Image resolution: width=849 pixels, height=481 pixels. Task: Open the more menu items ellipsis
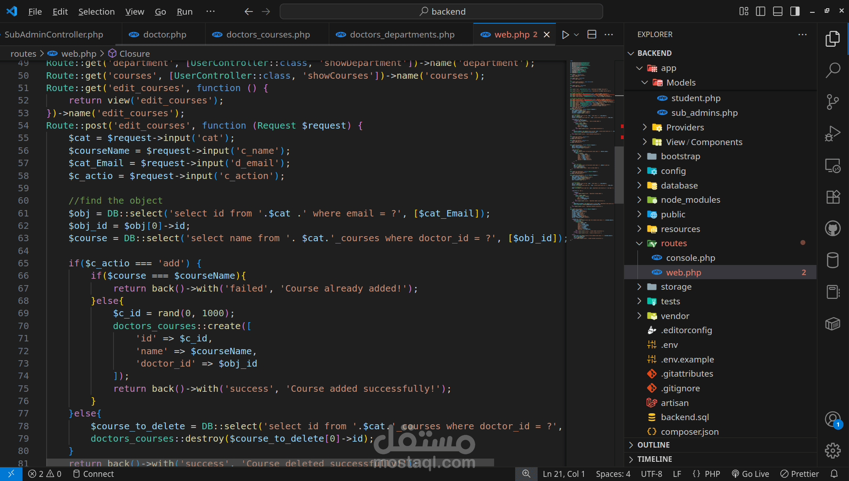(211, 11)
